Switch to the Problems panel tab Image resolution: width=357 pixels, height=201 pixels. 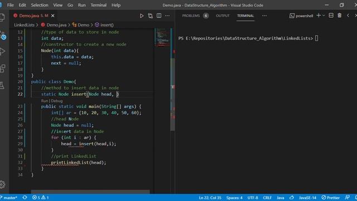point(191,16)
